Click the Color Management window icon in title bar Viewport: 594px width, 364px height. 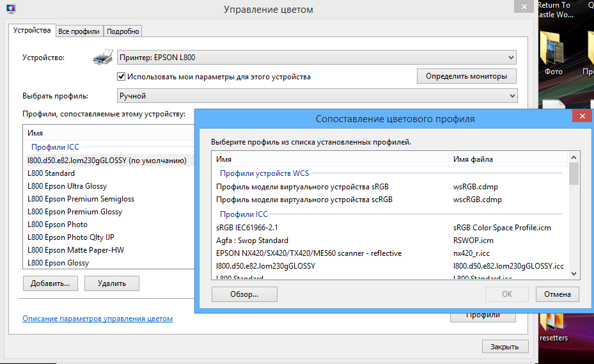[x=11, y=9]
